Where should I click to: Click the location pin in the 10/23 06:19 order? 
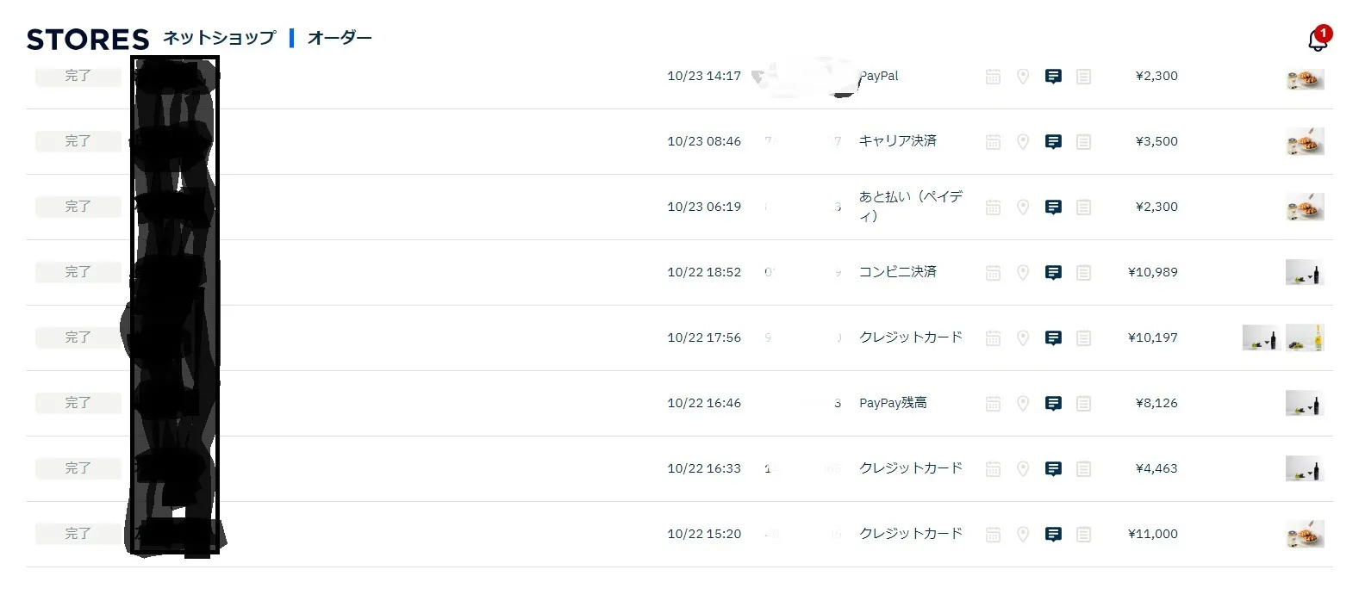click(x=1023, y=207)
